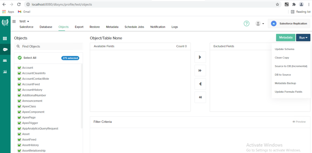Toggle the ApexClass checkbox
312x153 pixels.
19,107
